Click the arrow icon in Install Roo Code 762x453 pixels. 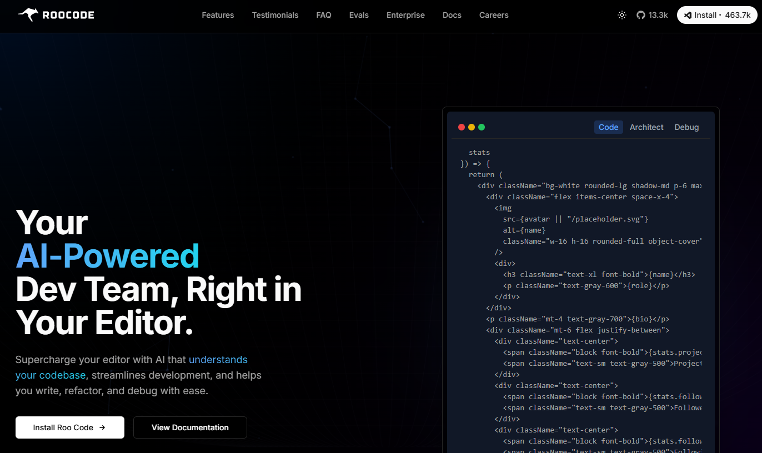coord(102,427)
